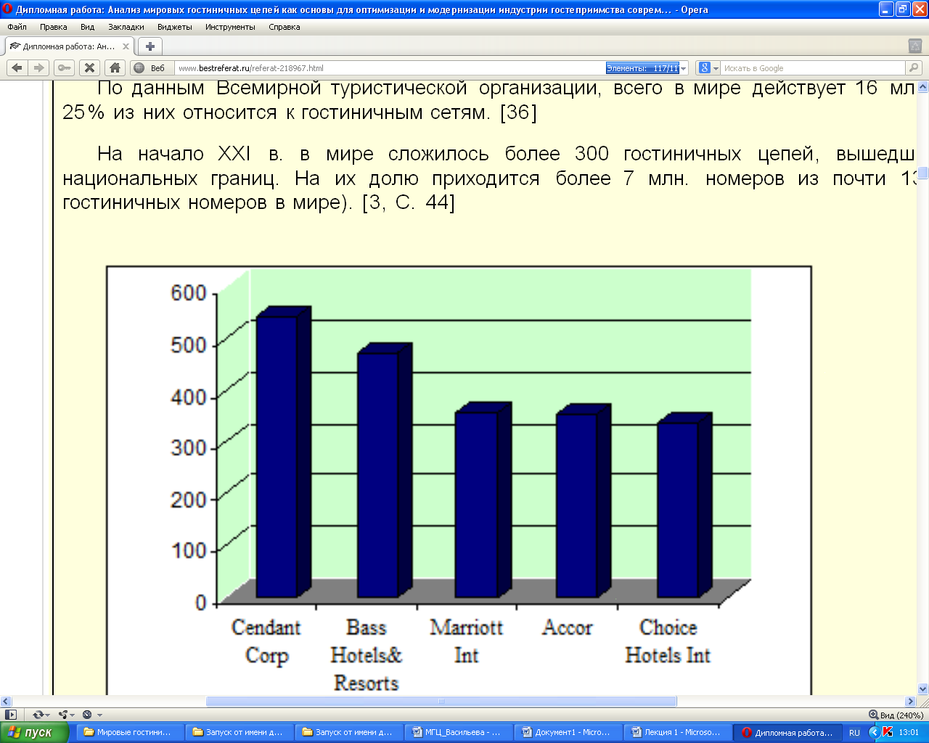Switch to 'МГЦ_Васильева' Word taskbar item

click(x=457, y=732)
